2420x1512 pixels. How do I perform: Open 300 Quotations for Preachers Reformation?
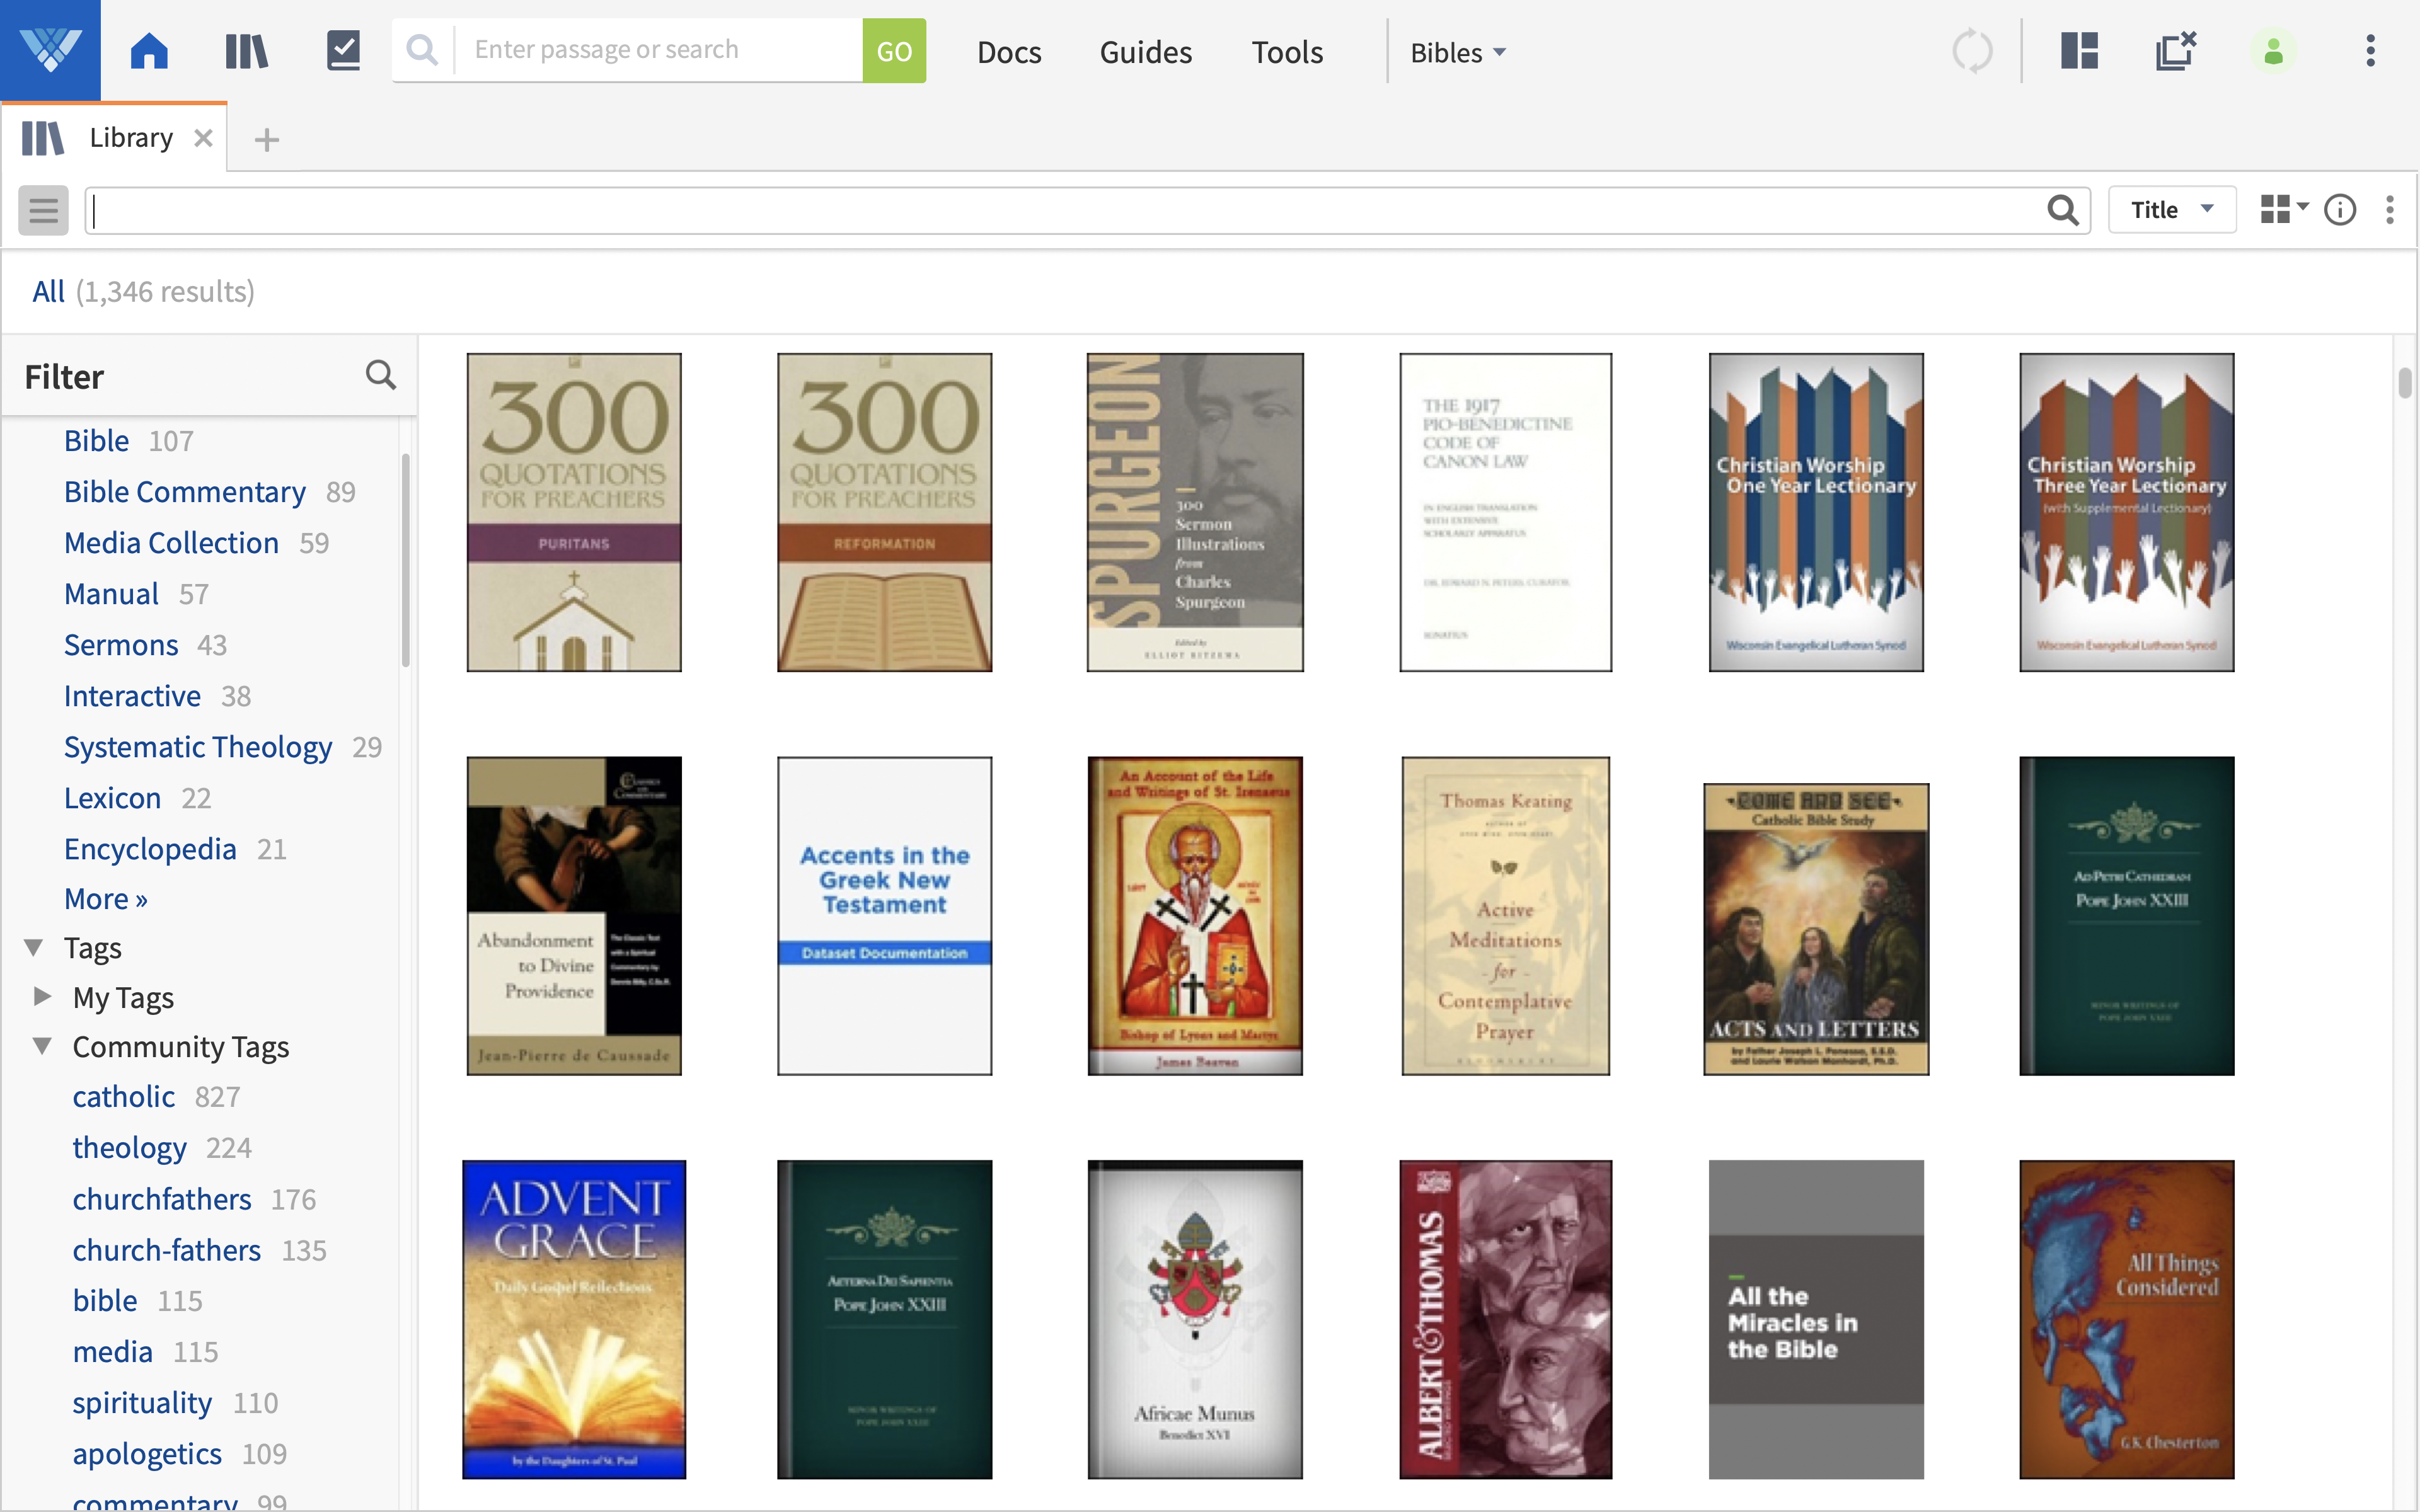coord(884,512)
